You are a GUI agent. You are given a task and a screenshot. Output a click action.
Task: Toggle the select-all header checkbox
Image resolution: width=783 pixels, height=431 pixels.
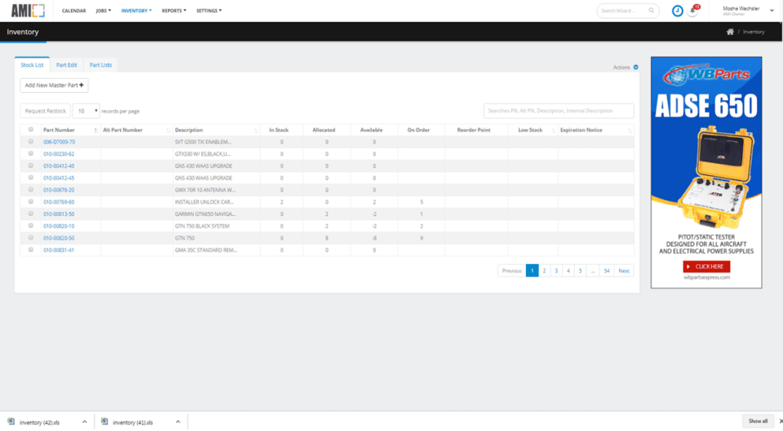pos(31,130)
